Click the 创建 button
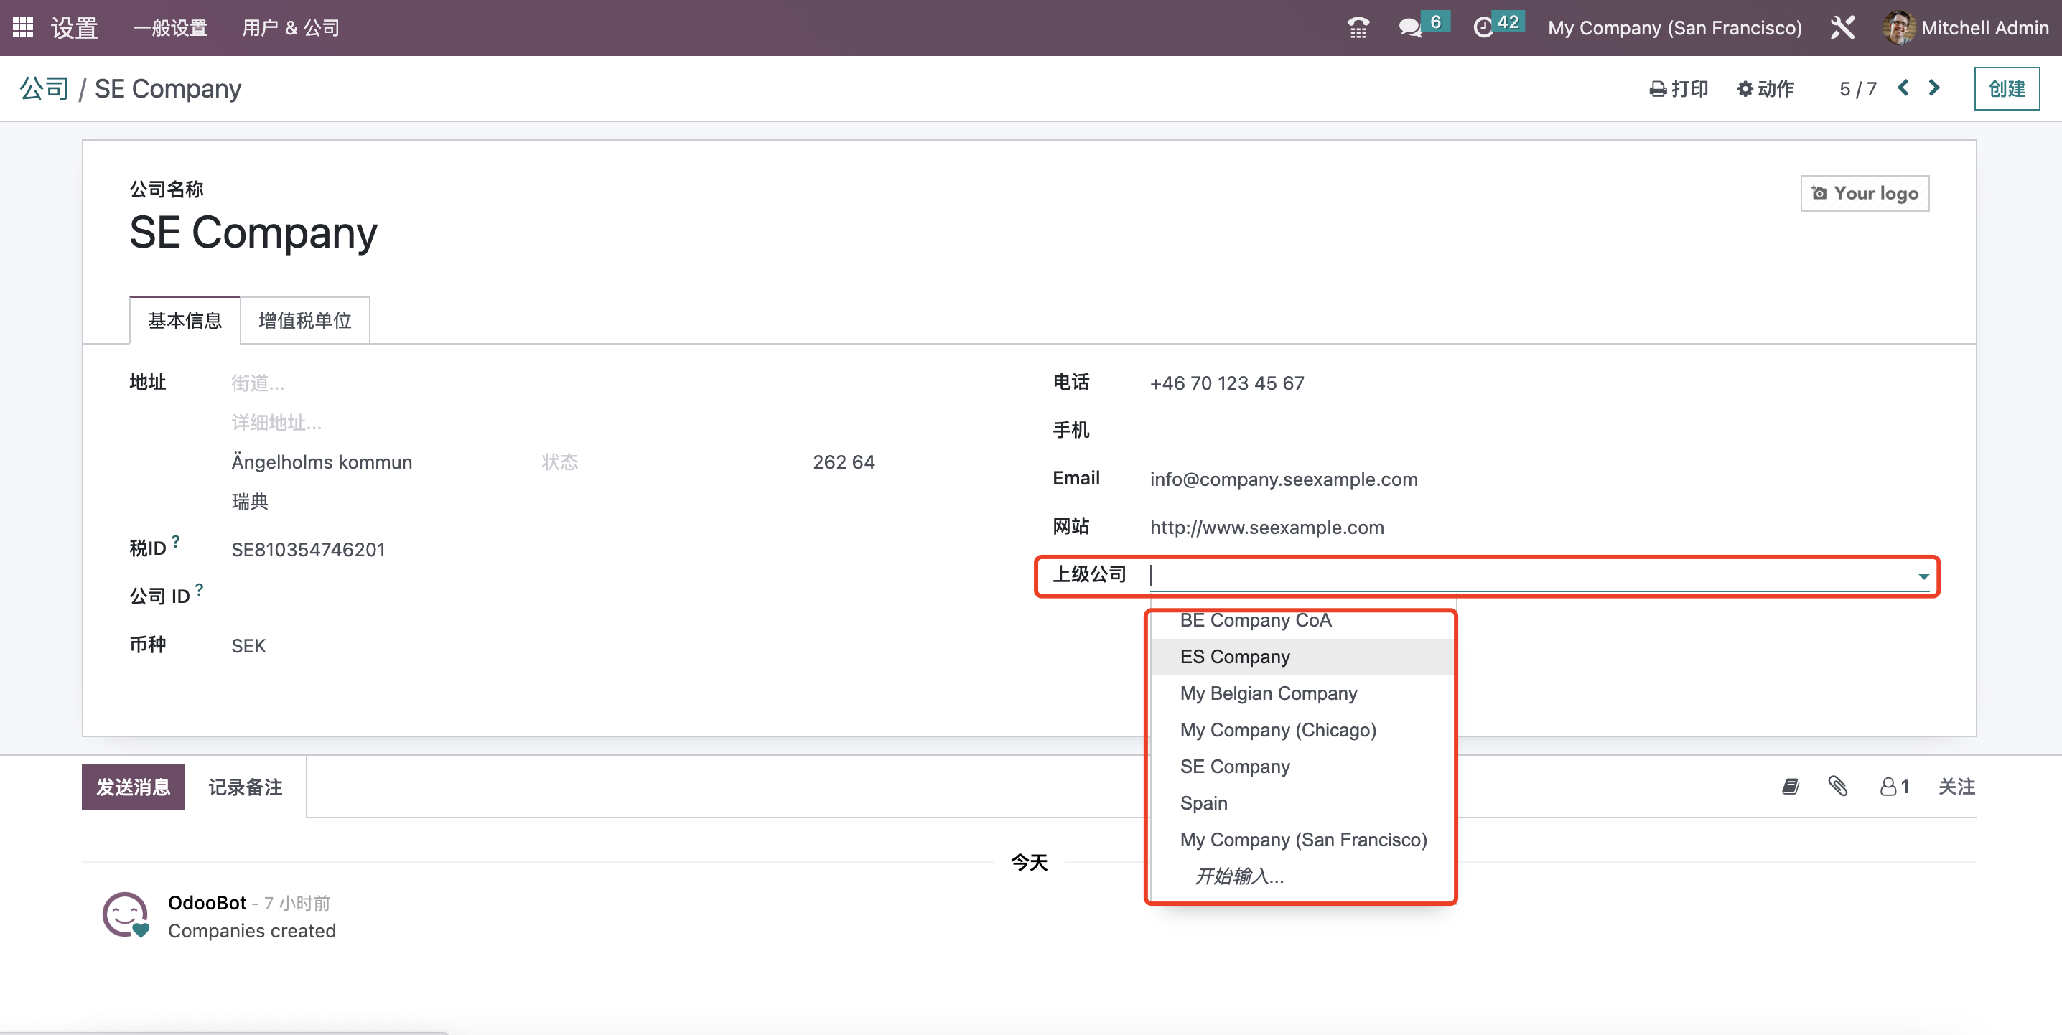The width and height of the screenshot is (2062, 1035). (x=2006, y=89)
